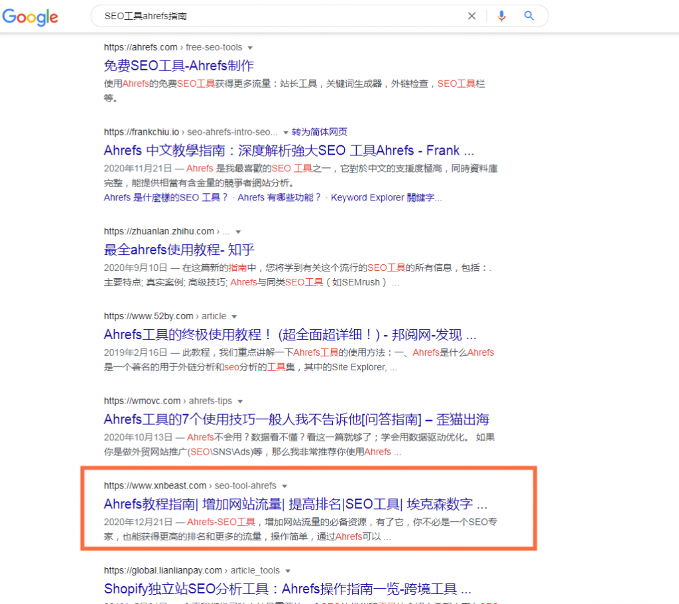The width and height of the screenshot is (679, 604).
Task: Expand dropdown arrow beside zhuanlan.zhihu.com URL
Action: 238,232
